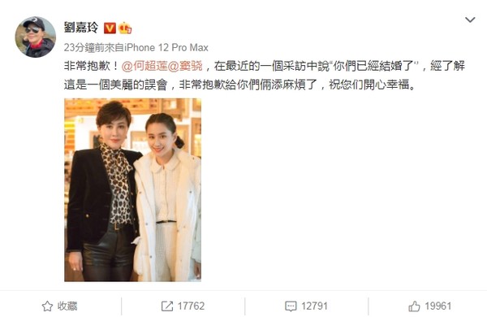Click the woman in white coat
Viewport: 487px width, 317px height.
pos(168,198)
